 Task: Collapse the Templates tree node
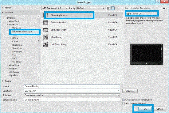pyautogui.click(x=4, y=18)
